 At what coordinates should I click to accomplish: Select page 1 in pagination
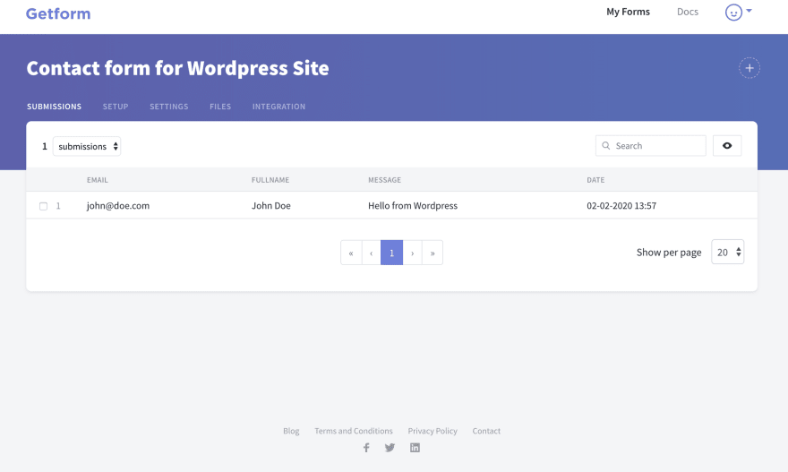pos(391,253)
